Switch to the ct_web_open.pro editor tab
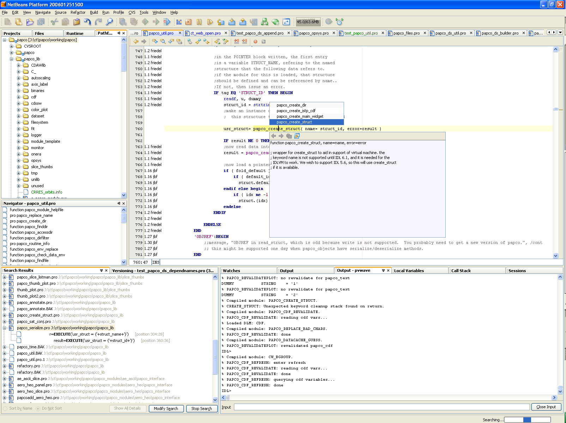This screenshot has width=566, height=423. tap(205, 33)
